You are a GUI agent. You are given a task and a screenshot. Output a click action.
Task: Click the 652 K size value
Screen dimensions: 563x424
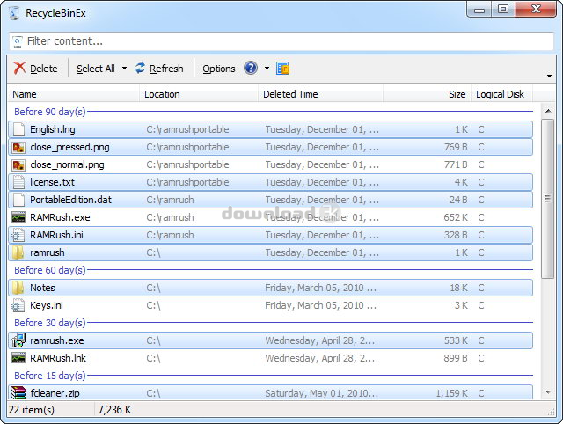[456, 217]
